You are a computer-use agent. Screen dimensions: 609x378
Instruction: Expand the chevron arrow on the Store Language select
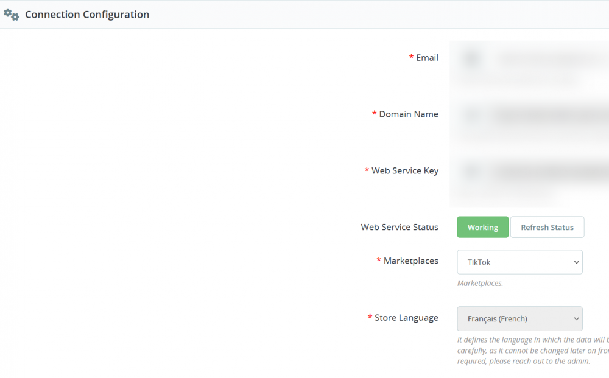[x=576, y=318]
